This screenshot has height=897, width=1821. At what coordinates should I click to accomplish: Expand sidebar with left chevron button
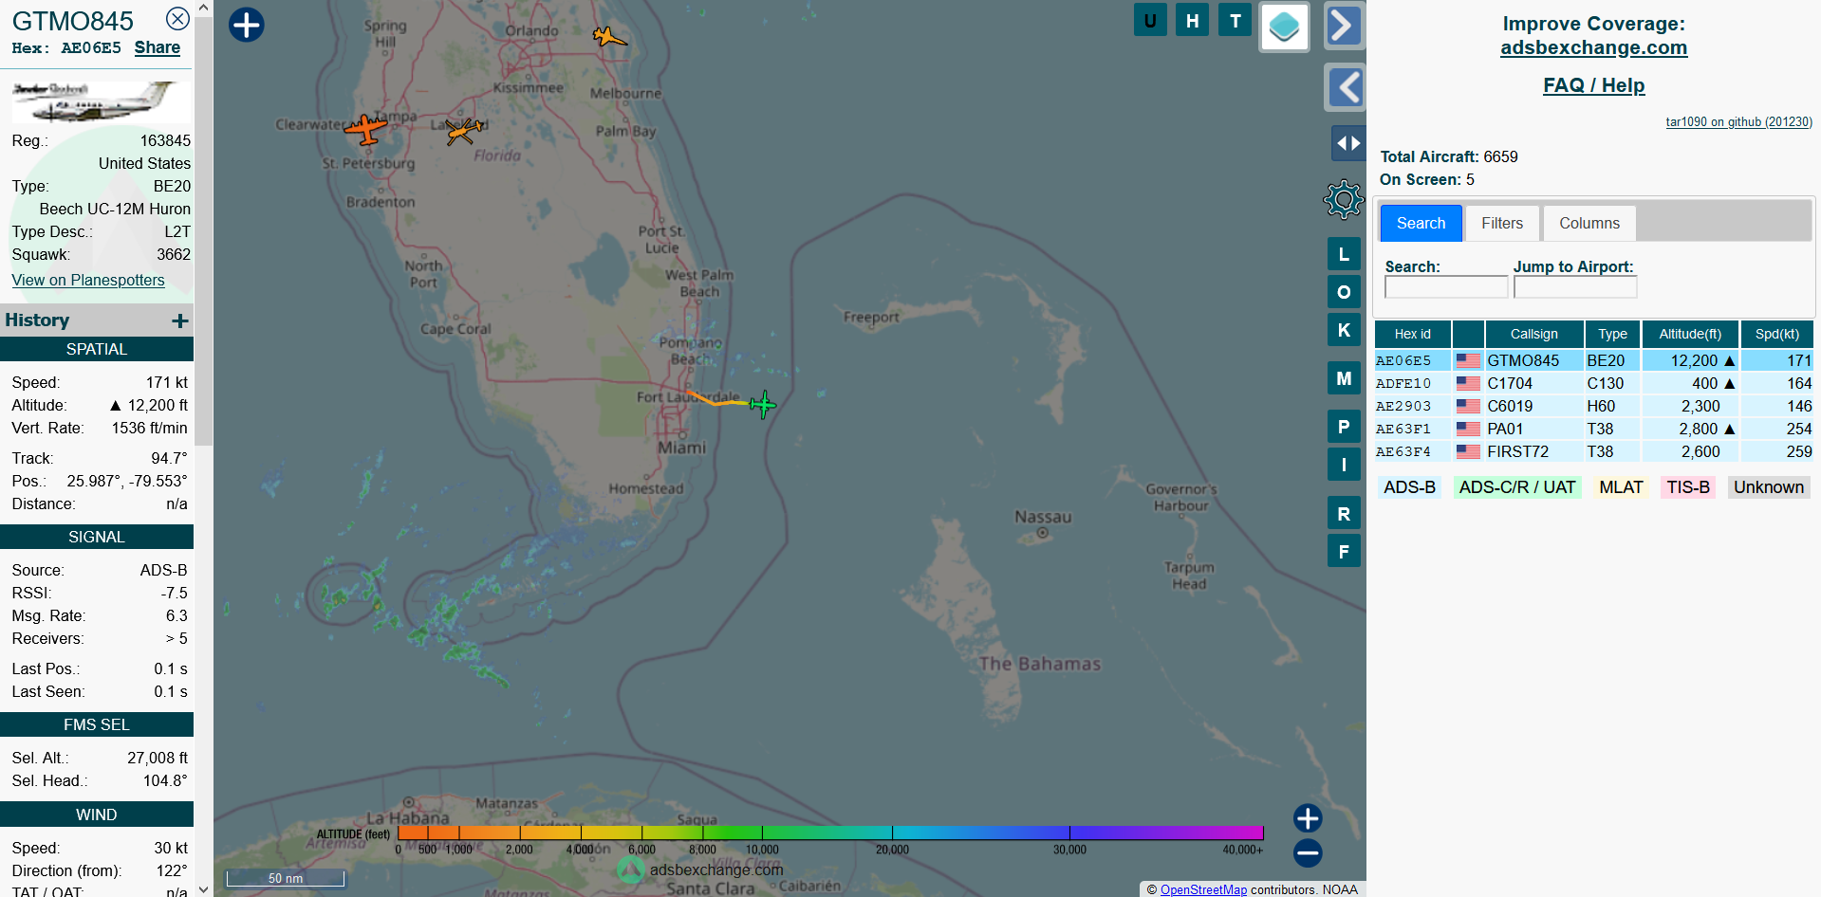(x=1344, y=88)
